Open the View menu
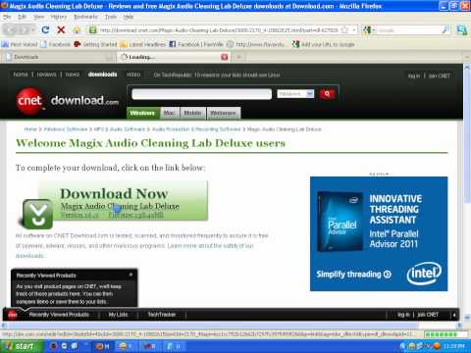 pyautogui.click(x=39, y=17)
